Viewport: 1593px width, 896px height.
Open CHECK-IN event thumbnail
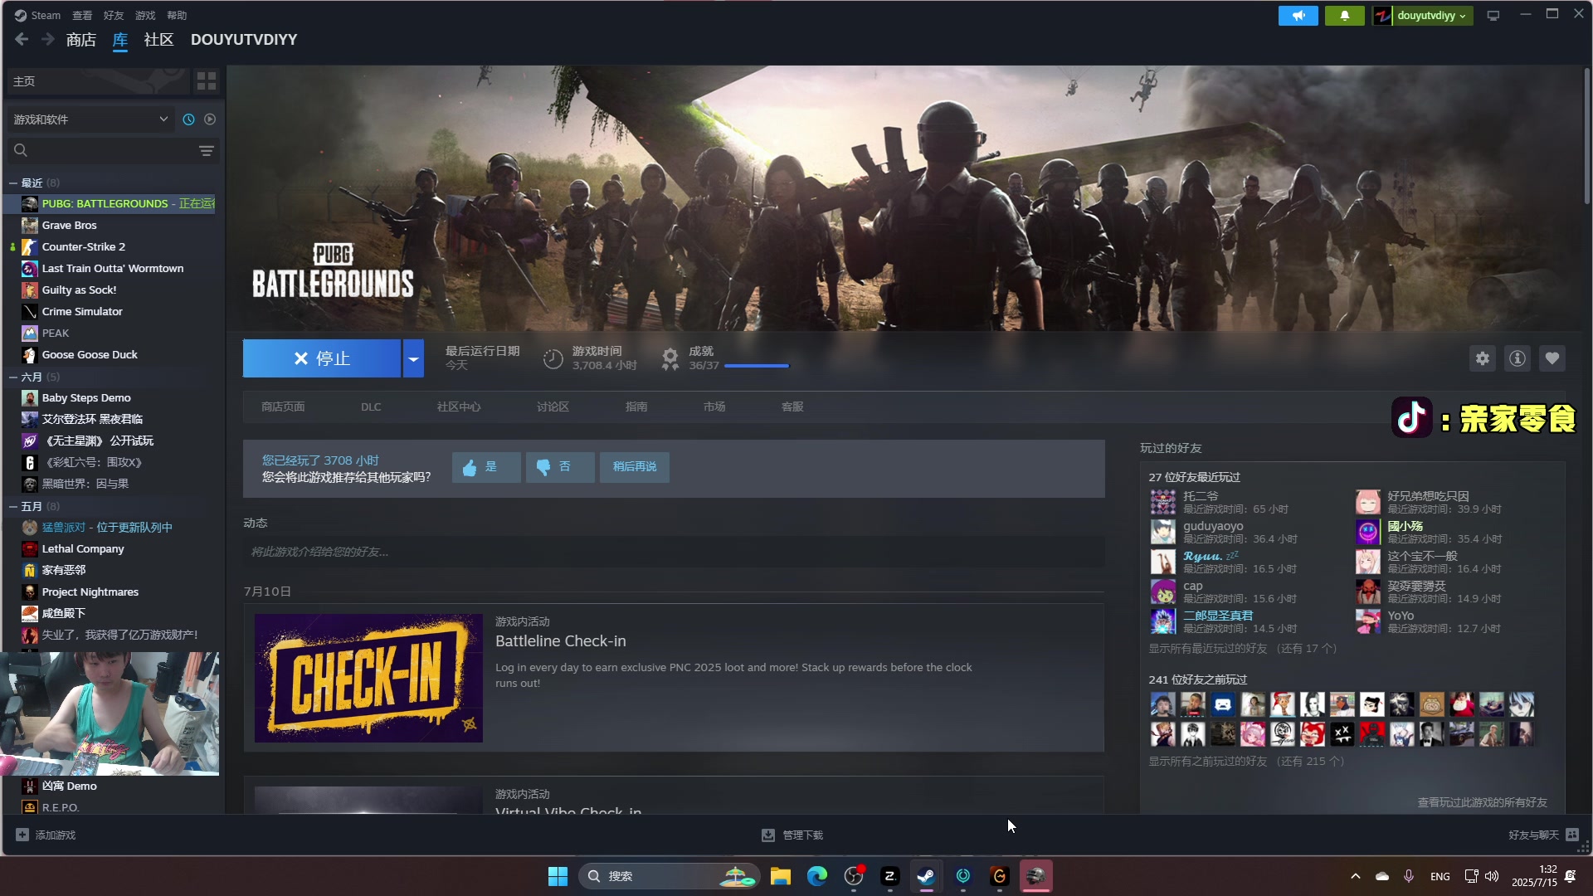pos(368,678)
